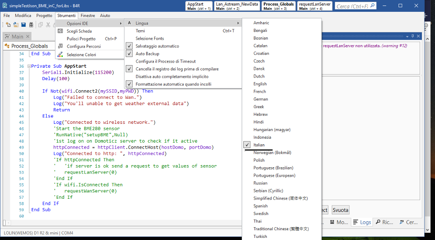Toggle Salvataggio automatico option
Screen dimensions: 435x240
point(157,46)
